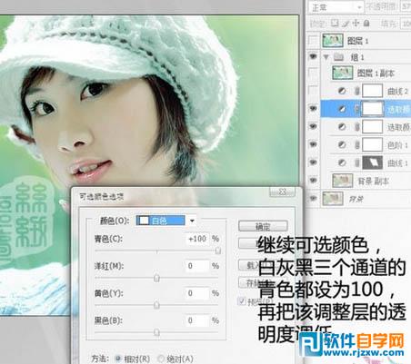Click the 青色(C) value input field
The width and height of the screenshot is (411, 364).
tap(197, 239)
